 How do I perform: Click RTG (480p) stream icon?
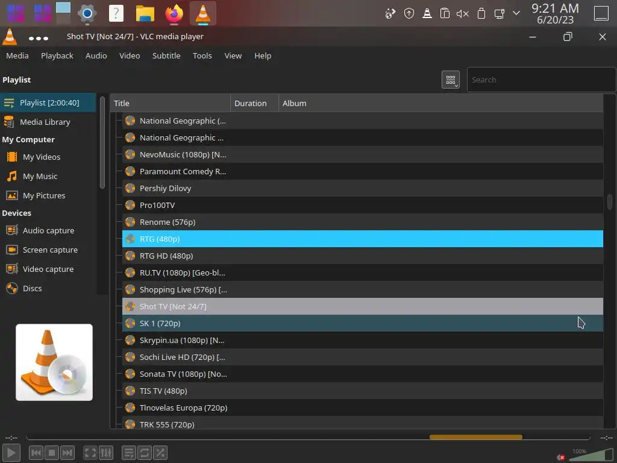pos(130,239)
